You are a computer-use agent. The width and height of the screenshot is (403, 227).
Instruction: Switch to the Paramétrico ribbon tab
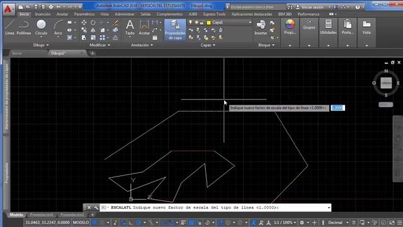[x=84, y=14]
